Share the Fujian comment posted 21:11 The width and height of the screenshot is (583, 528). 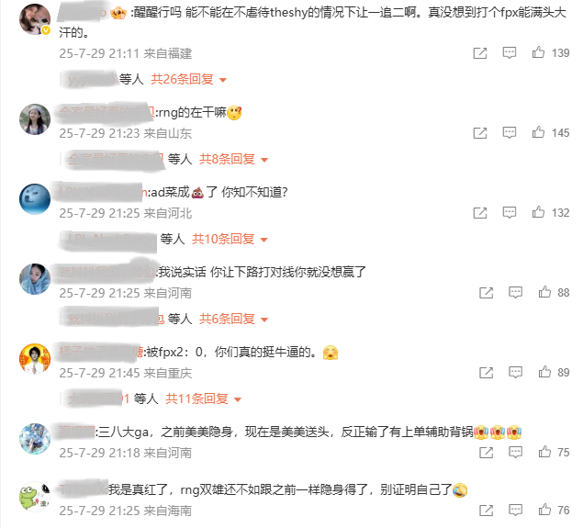(479, 53)
